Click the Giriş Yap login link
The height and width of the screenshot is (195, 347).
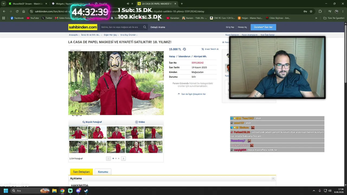(x=230, y=27)
